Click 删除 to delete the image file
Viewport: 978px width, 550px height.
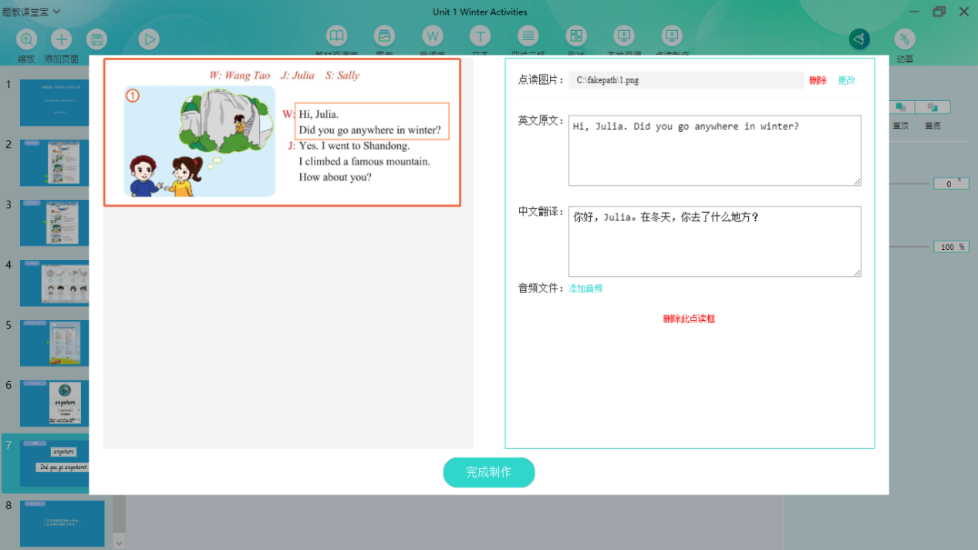pyautogui.click(x=818, y=80)
